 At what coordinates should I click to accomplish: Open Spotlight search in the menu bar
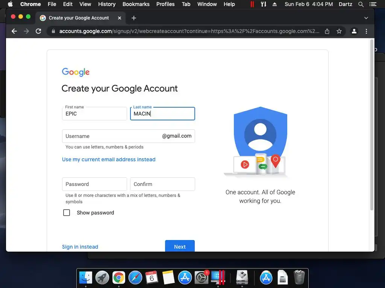coord(361,4)
